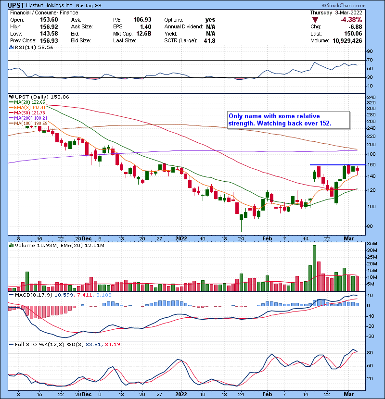This screenshot has width=385, height=399.
Task: Click the 340 price axis label
Action: pyautogui.click(x=371, y=97)
